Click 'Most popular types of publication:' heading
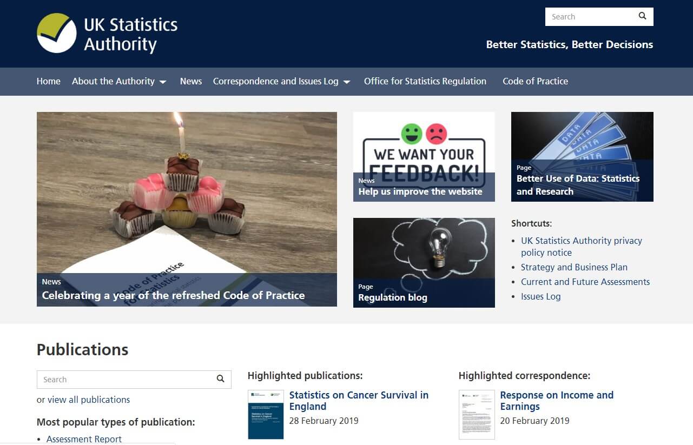This screenshot has width=693, height=445. click(x=116, y=422)
